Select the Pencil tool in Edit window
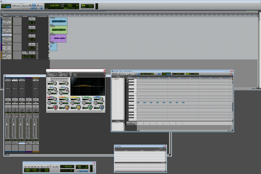 coord(41,5)
